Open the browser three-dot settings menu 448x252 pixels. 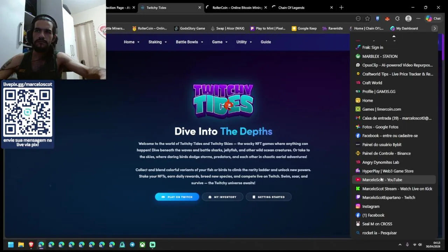point(418,19)
